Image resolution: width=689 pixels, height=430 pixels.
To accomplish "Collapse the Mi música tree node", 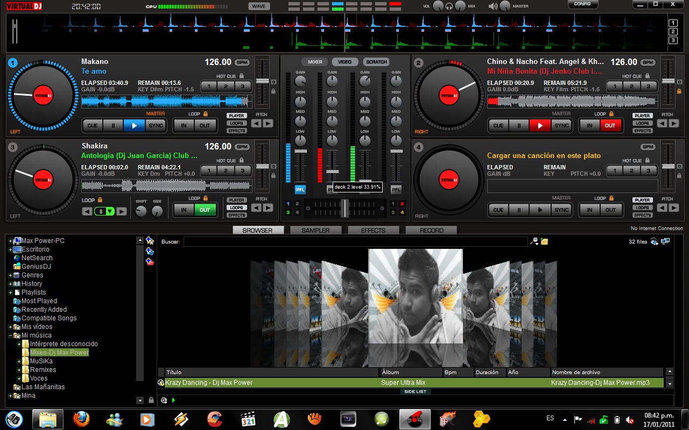I will 10,335.
